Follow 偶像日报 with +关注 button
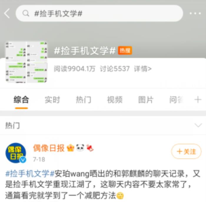The height and width of the screenshot is (202, 206). click(x=186, y=151)
